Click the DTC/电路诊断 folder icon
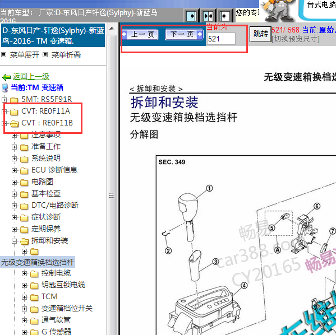Viewport: 336px width, 335px height. pyautogui.click(x=24, y=206)
